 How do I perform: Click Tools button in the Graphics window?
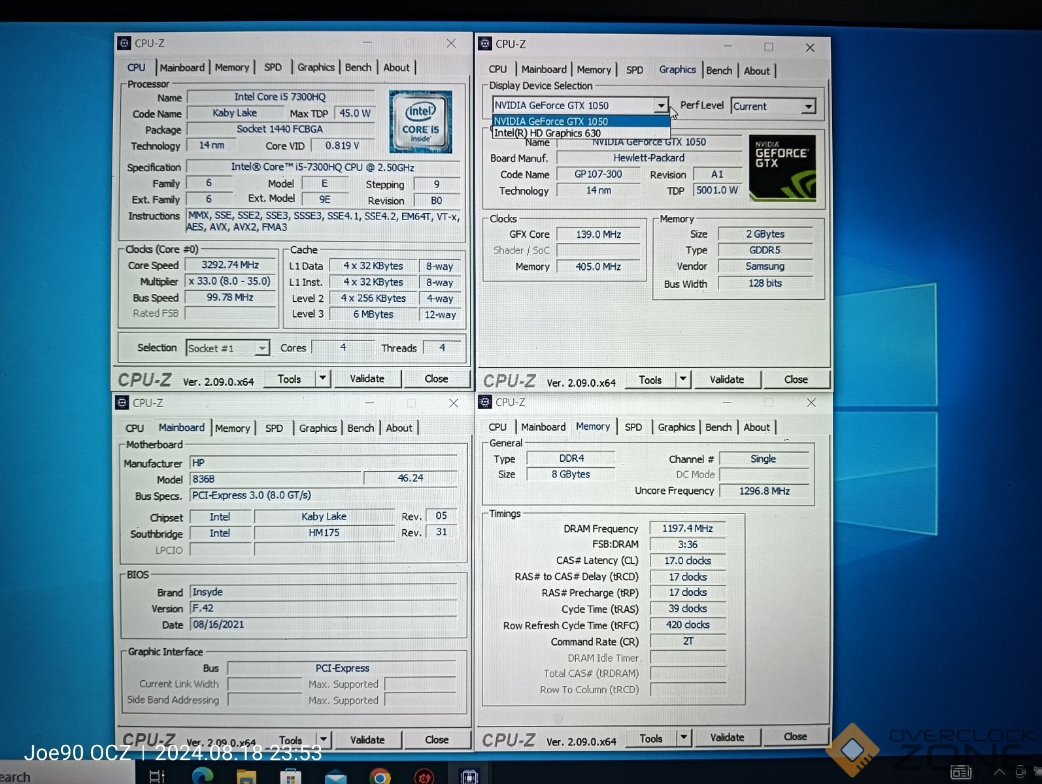(650, 379)
